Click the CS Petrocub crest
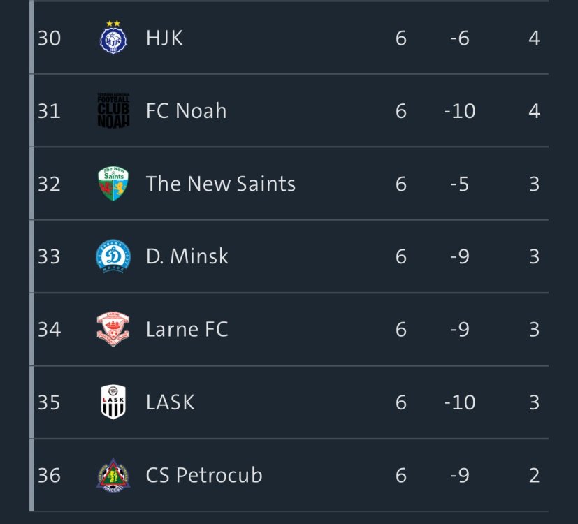578x524 pixels. (113, 475)
